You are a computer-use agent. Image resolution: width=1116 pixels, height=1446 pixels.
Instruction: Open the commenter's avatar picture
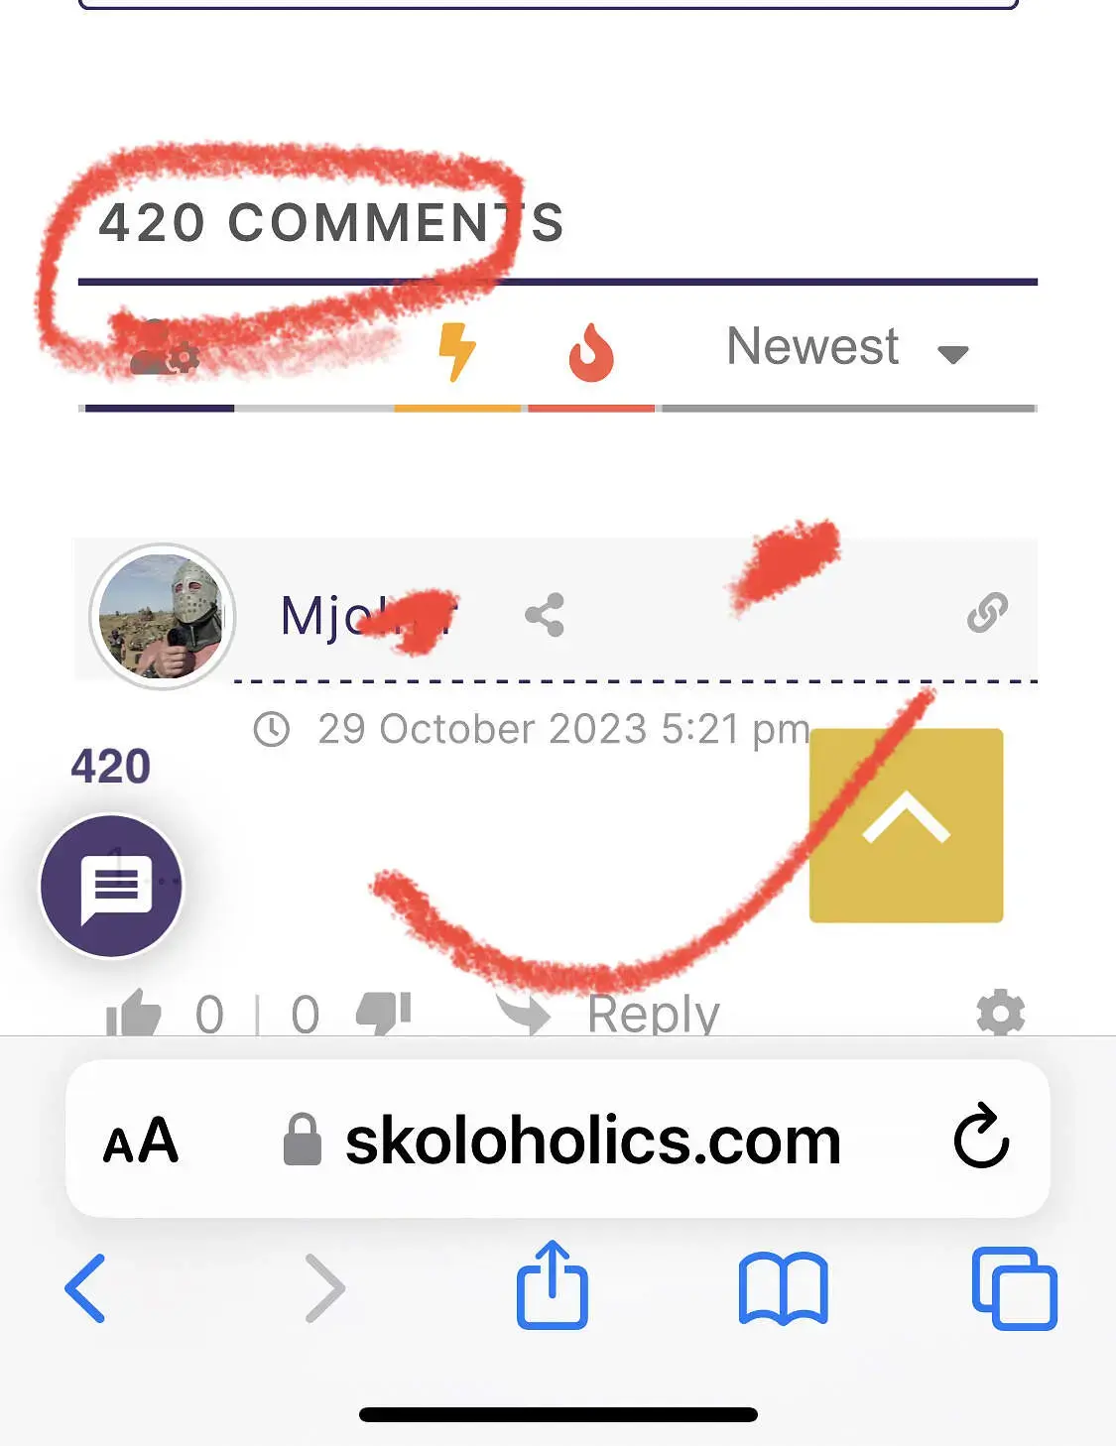click(x=163, y=616)
